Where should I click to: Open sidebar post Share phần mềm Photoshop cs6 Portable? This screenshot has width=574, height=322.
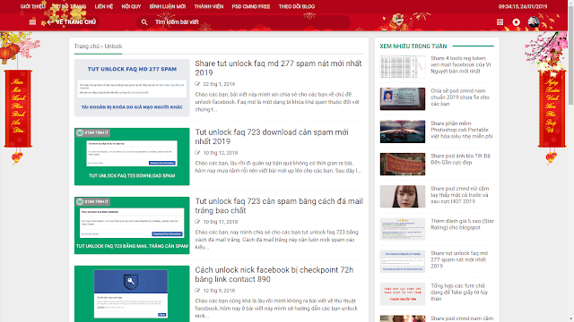pos(462,130)
